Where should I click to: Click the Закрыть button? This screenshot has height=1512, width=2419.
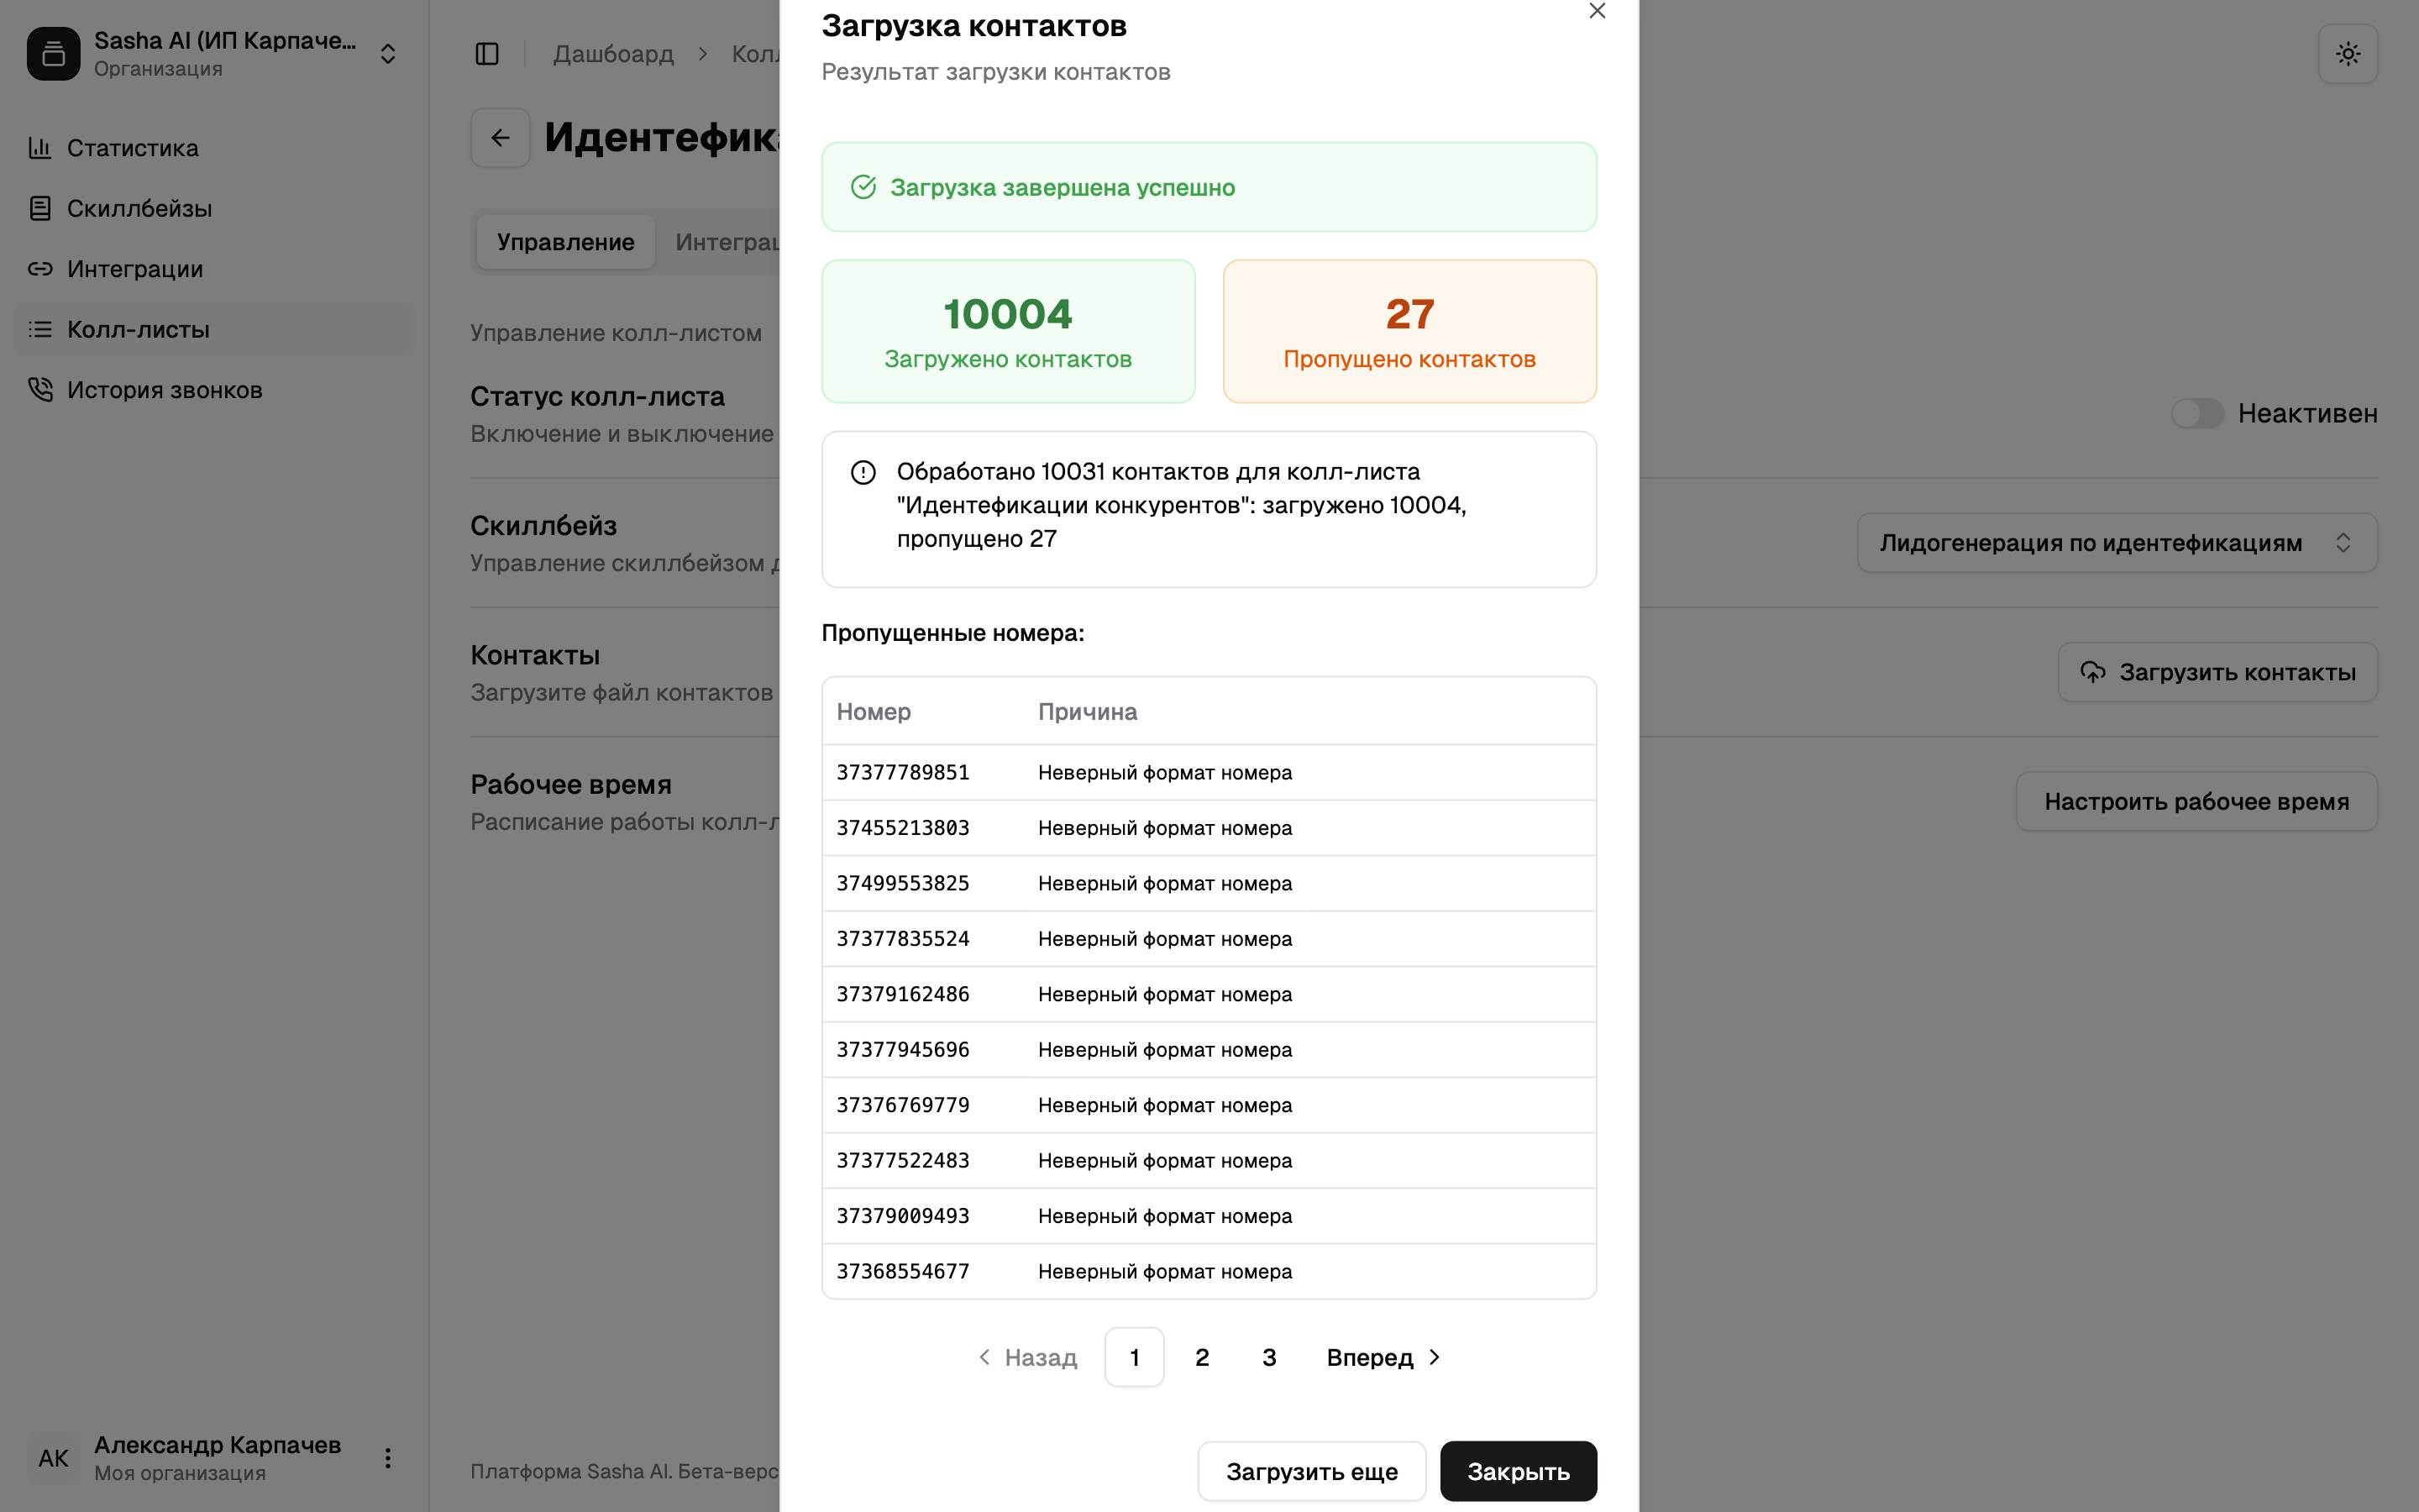1518,1471
